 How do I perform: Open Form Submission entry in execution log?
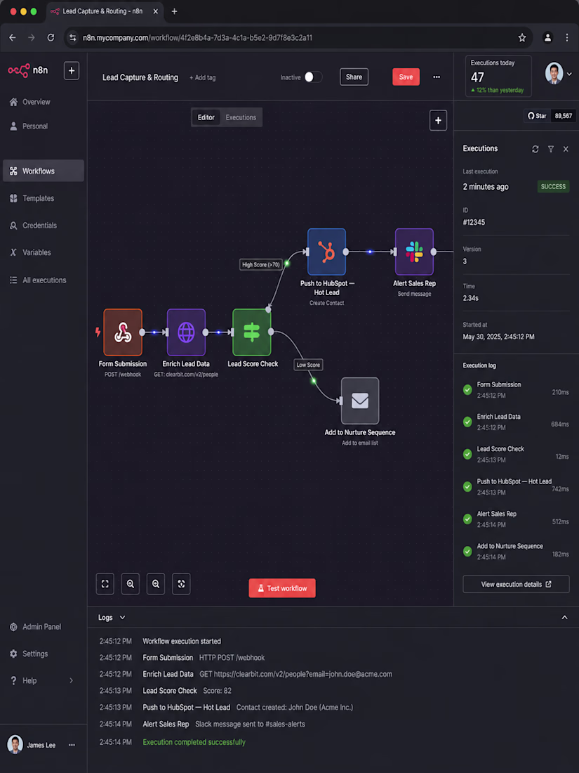click(516, 390)
